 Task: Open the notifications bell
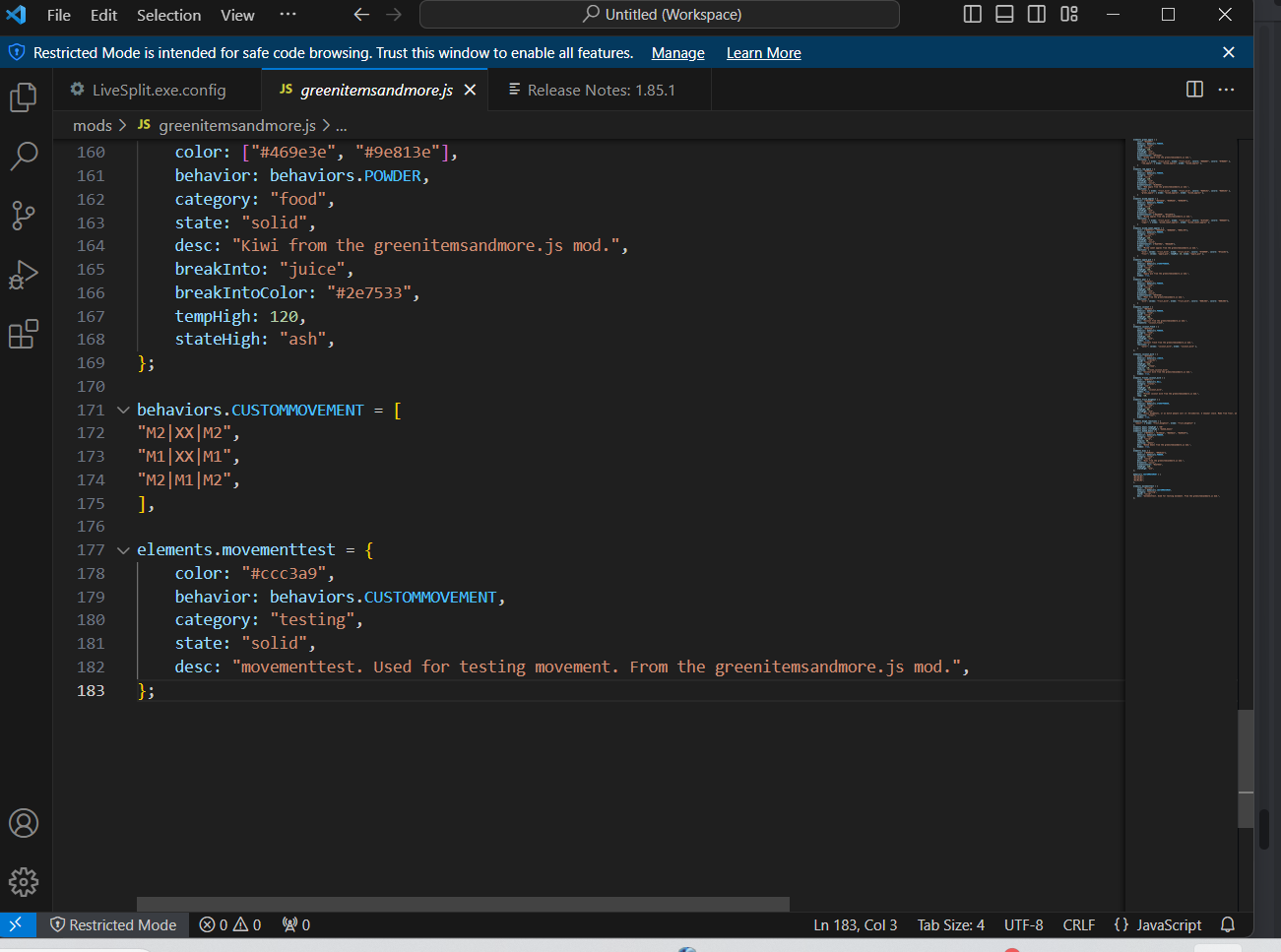click(1226, 924)
